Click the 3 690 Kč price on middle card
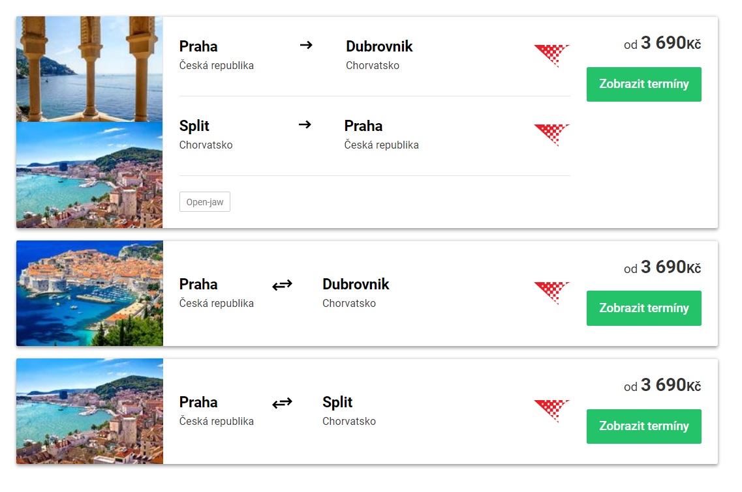Viewport: 742px width, 492px height. 662,267
